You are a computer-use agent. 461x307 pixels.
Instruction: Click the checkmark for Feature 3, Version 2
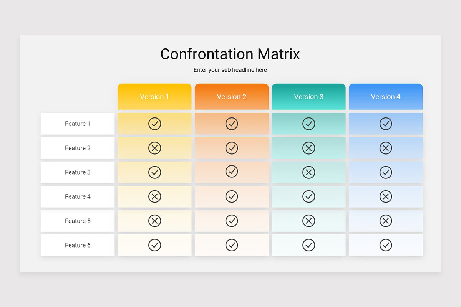click(x=232, y=171)
